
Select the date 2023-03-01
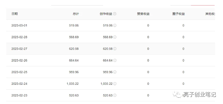pos(19,26)
